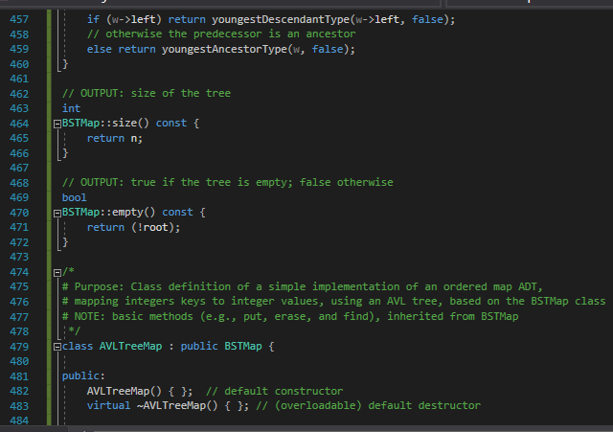The width and height of the screenshot is (613, 432).
Task: Click line number 457 in the gutter
Action: 19,19
